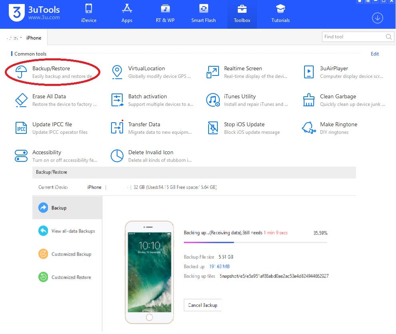Select the Transfer Data tool
Image resolution: width=396 pixels, height=334 pixels.
point(144,128)
